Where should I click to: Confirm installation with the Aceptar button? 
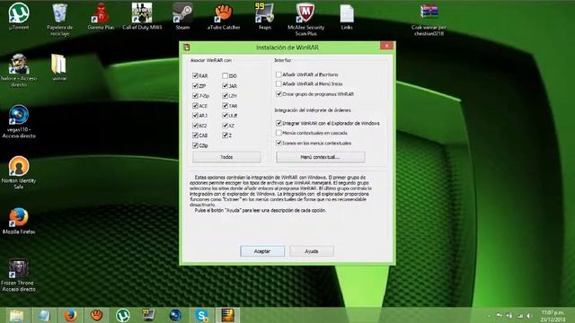[262, 251]
